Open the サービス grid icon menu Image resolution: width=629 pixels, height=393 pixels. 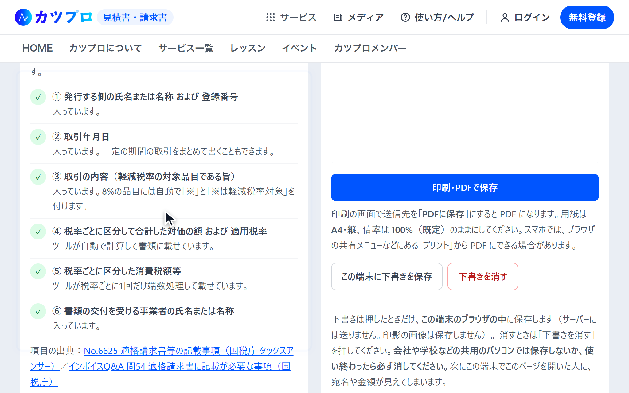[x=271, y=17]
